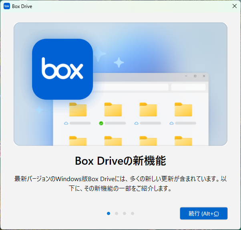The image size is (241, 230).
Task: Click the Box Drive window title text
Action: click(x=22, y=6)
